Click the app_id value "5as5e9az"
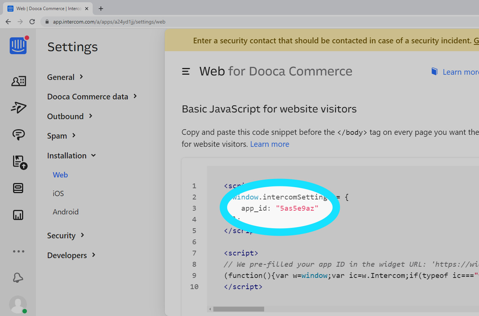479x316 pixels. pyautogui.click(x=297, y=208)
